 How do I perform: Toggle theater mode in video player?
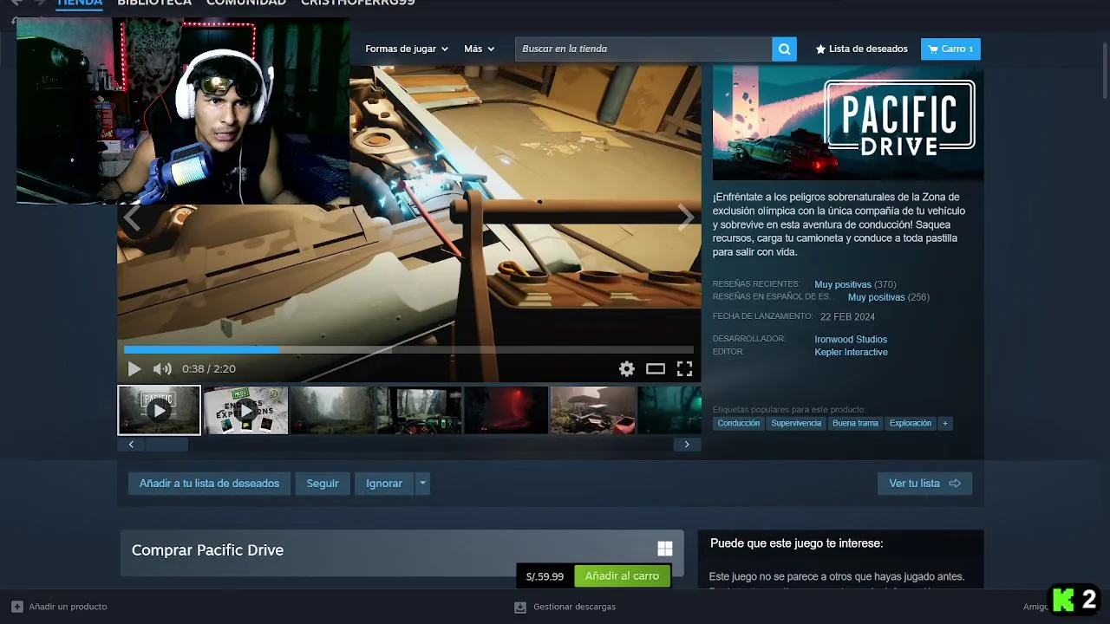[x=656, y=369]
